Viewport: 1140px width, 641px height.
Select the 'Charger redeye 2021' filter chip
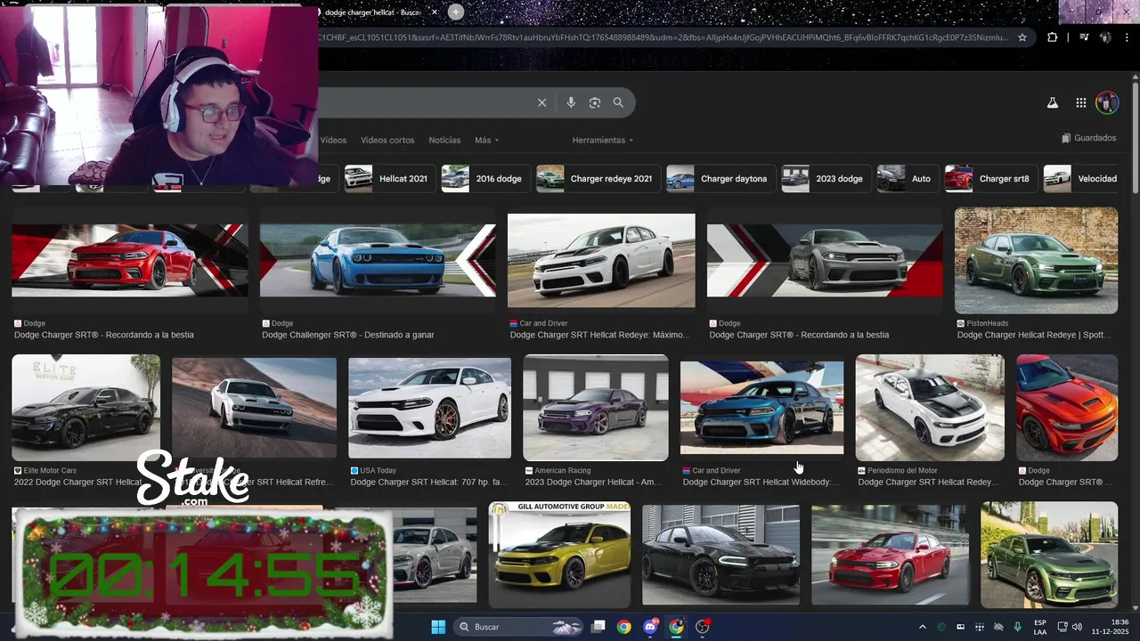(598, 178)
